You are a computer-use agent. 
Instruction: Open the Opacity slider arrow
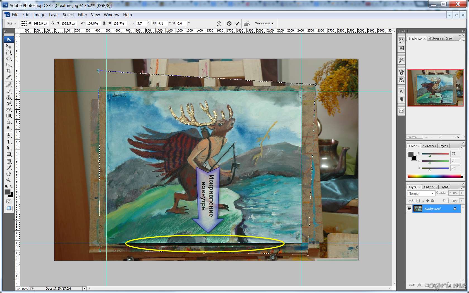[x=462, y=193]
